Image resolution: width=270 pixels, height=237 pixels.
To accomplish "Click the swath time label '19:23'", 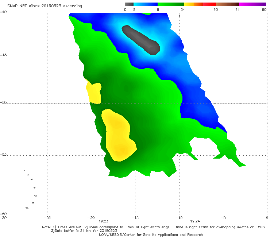I will pos(103,221).
